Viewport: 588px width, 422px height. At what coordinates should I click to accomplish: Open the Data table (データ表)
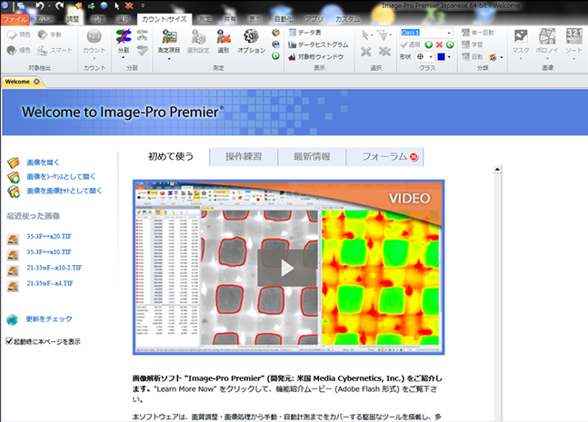point(304,33)
